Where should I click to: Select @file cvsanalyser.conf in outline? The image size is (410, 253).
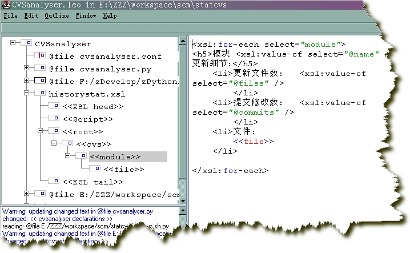click(105, 57)
